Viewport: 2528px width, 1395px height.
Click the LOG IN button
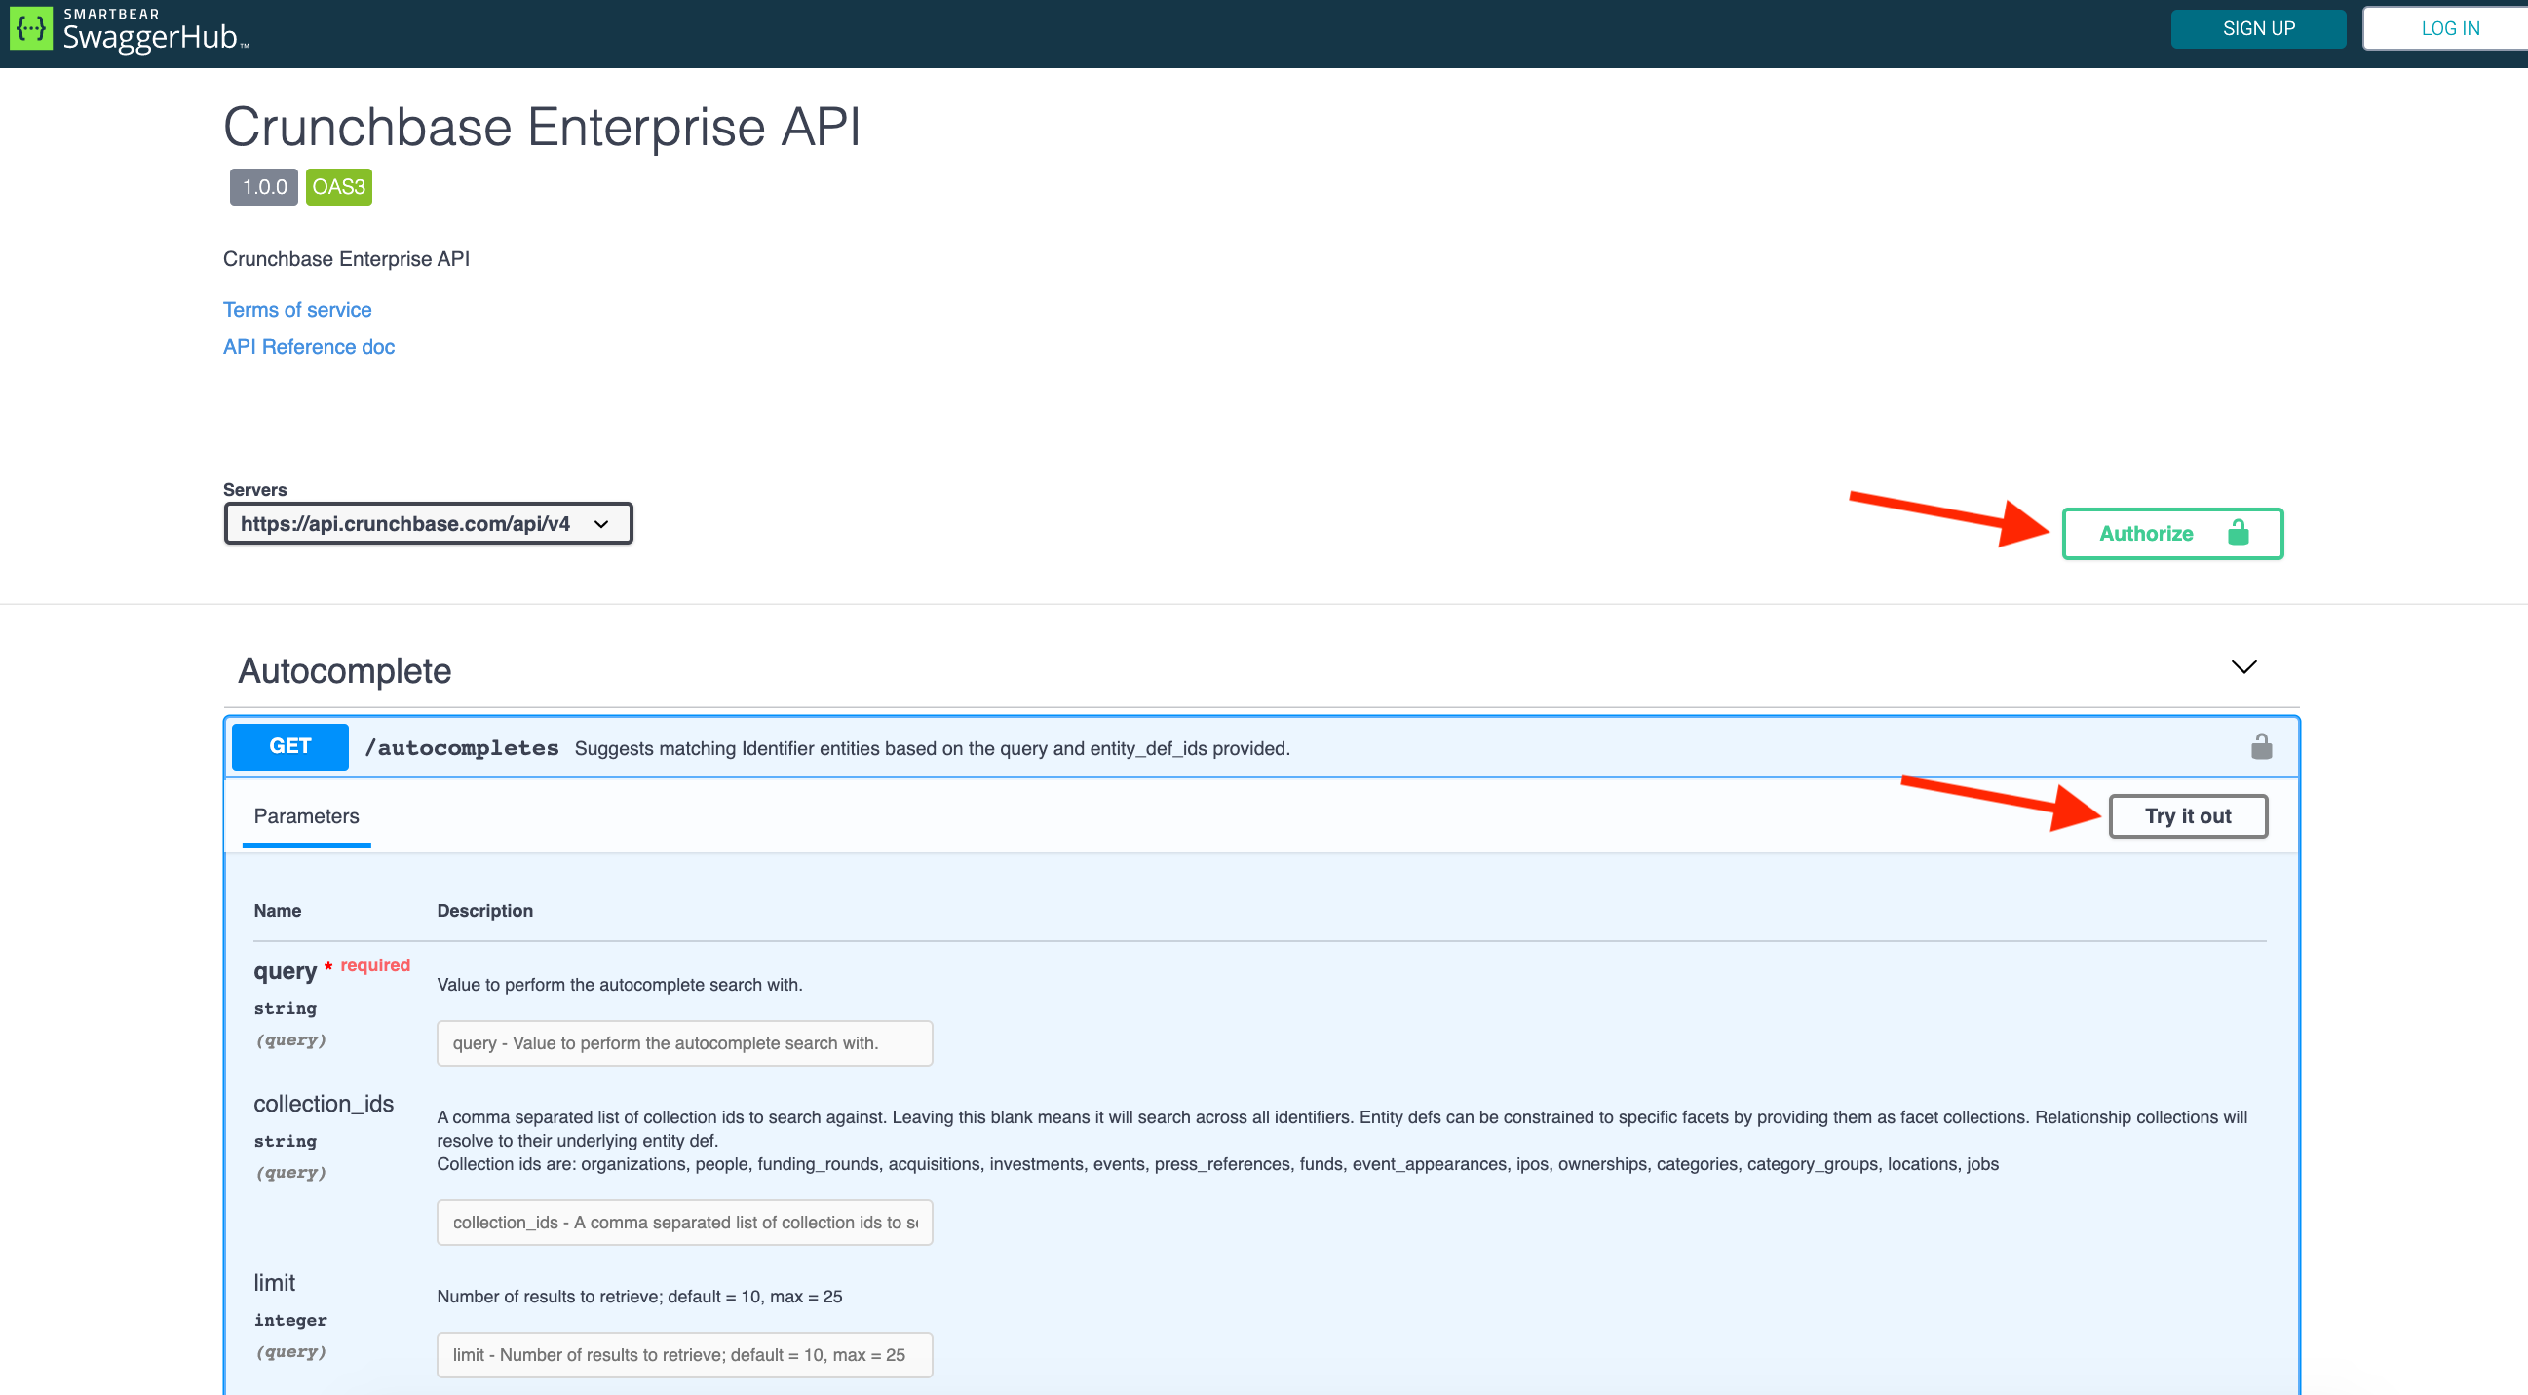(2447, 28)
